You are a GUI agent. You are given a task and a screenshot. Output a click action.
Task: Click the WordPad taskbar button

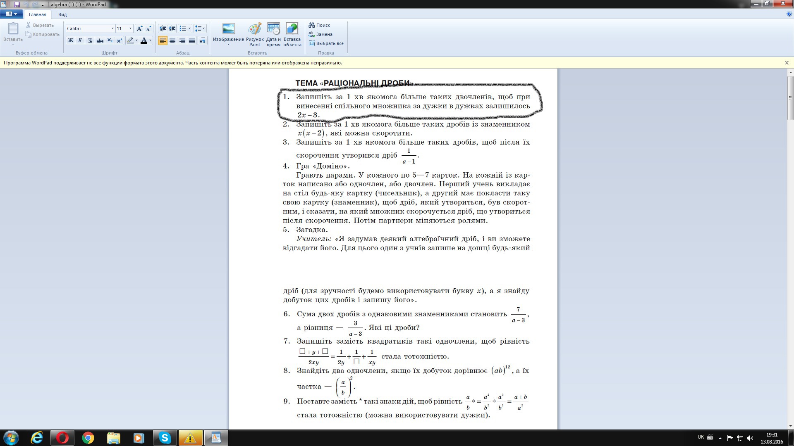click(x=216, y=438)
